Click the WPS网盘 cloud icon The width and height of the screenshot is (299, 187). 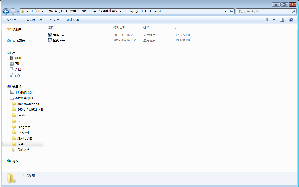point(9,41)
